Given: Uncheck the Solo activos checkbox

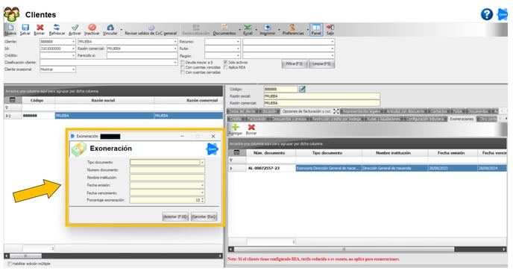Looking at the screenshot, I should click(225, 62).
